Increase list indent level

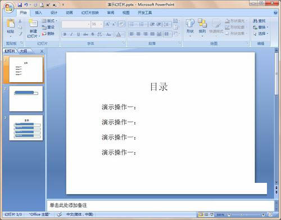tap(158, 24)
